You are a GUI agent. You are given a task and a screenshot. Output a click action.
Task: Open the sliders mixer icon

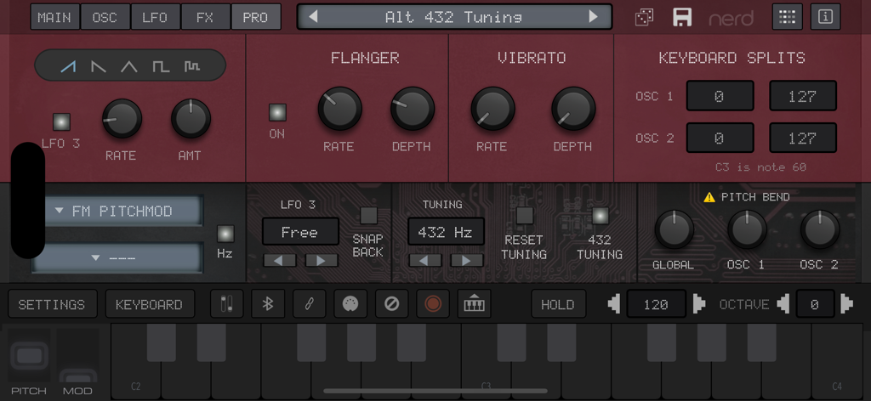(x=226, y=304)
